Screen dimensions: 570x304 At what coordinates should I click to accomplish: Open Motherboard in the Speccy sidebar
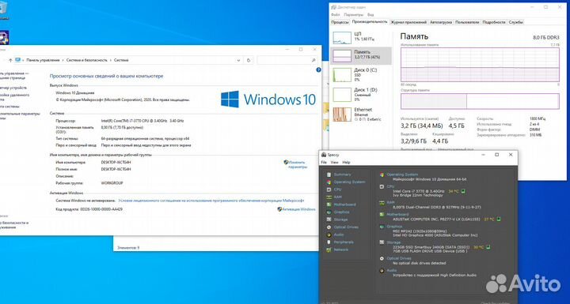coord(344,205)
